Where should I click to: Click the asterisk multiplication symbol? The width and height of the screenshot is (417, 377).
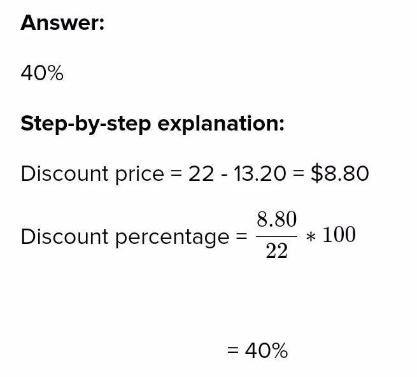pos(310,237)
